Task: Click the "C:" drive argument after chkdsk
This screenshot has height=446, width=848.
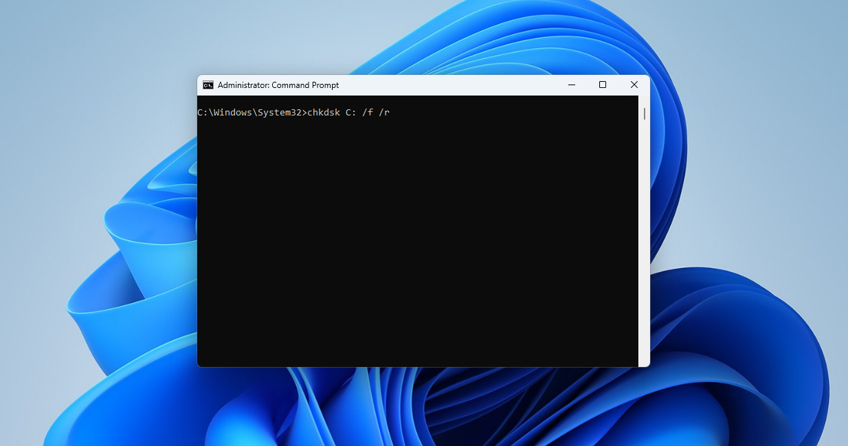Action: 351,113
